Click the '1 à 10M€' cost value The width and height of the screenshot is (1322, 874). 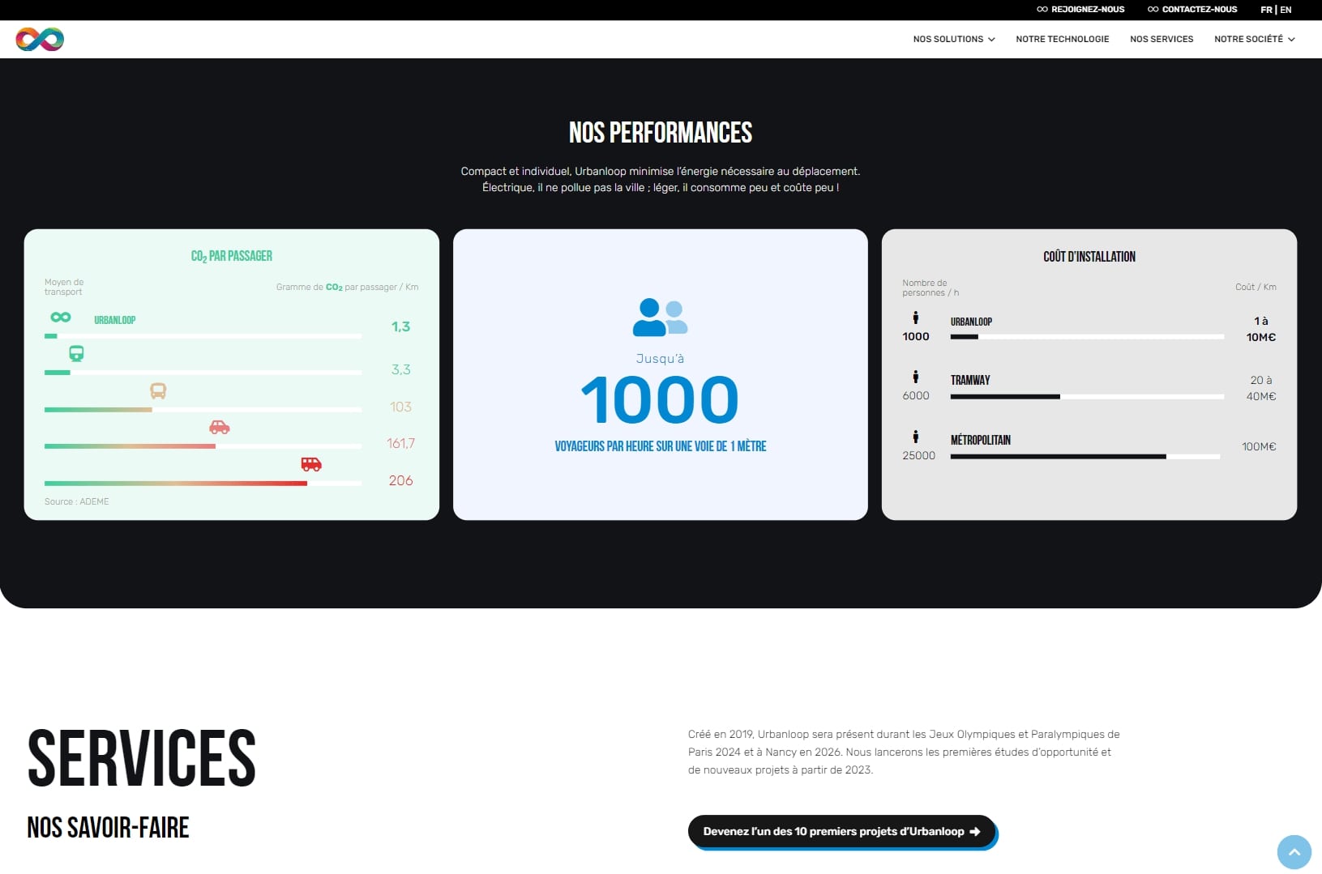(1261, 329)
